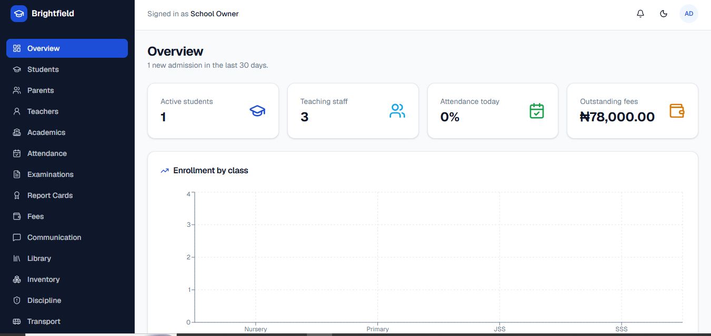This screenshot has width=711, height=336.
Task: Click the Nursery label on chart axis
Action: click(256, 329)
